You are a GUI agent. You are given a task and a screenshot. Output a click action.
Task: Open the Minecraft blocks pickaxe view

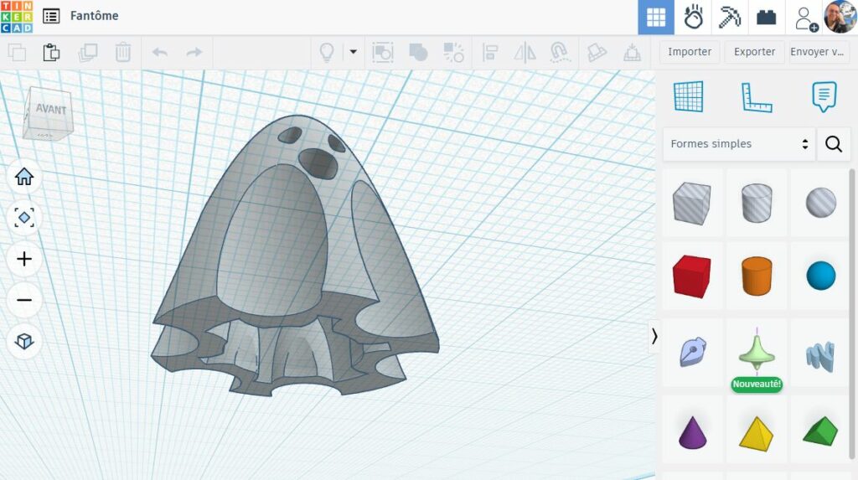point(730,17)
